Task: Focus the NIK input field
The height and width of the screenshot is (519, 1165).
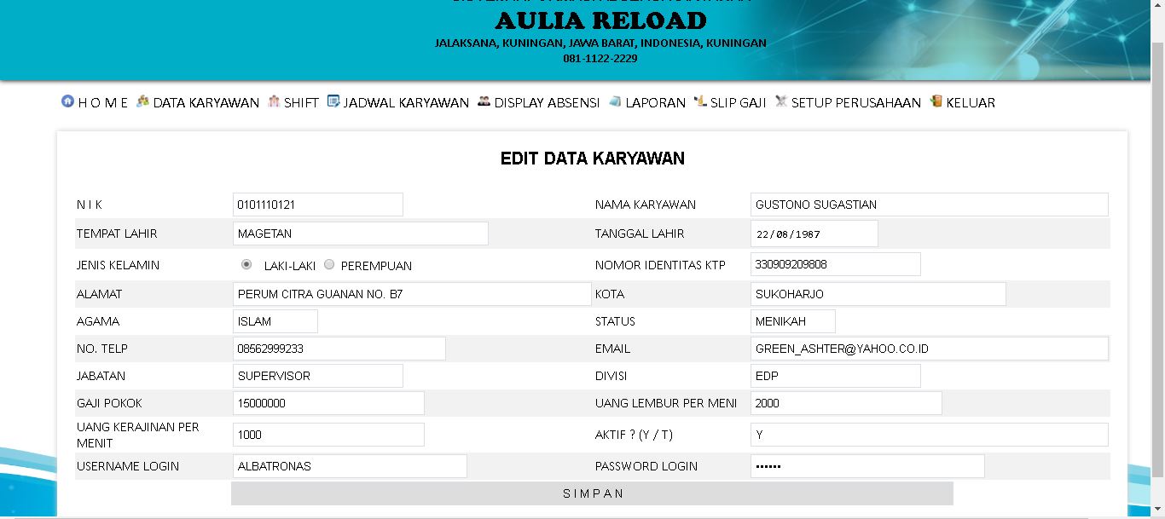Action: [x=318, y=204]
